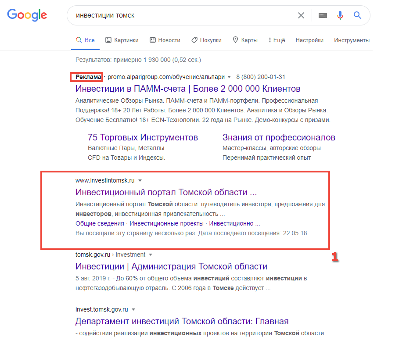Expand dropdown arrow next to promo.alparigroup.com
The height and width of the screenshot is (337, 406).
(229, 77)
